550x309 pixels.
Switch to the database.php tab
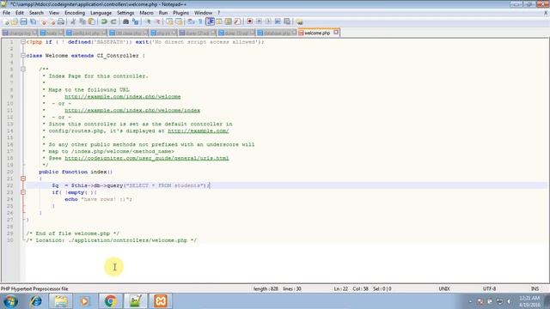tap(277, 33)
